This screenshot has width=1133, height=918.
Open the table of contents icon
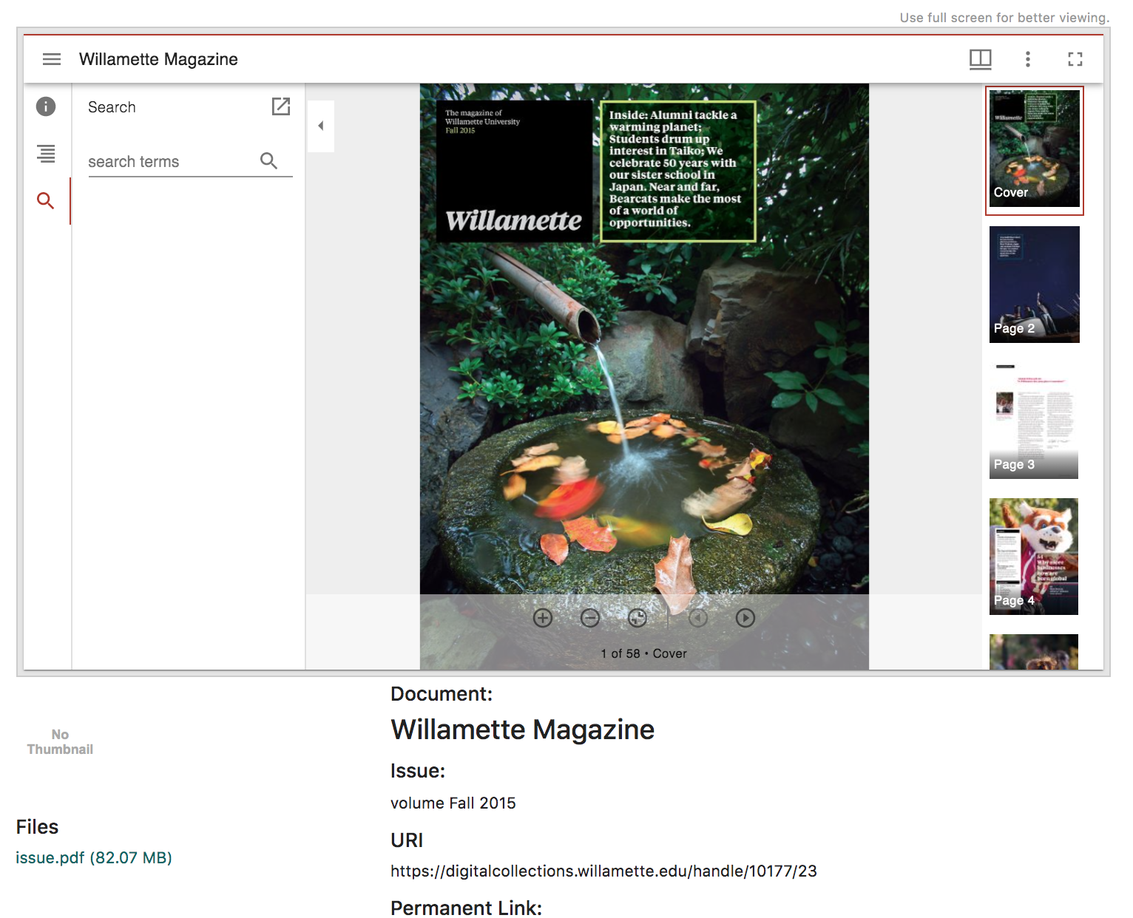46,154
